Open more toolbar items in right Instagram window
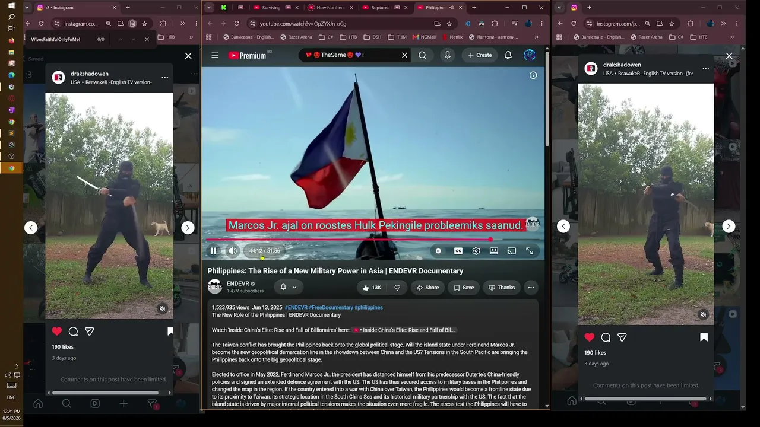This screenshot has width=760, height=427. [723, 24]
